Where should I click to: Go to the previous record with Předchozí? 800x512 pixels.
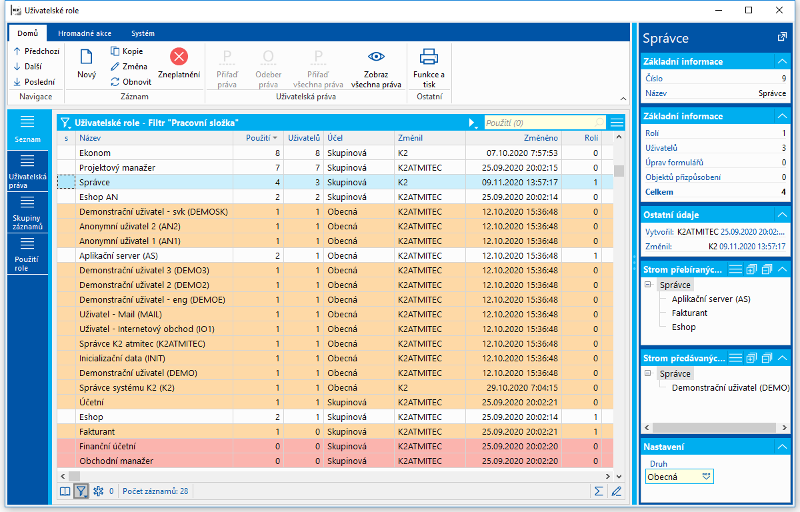37,51
